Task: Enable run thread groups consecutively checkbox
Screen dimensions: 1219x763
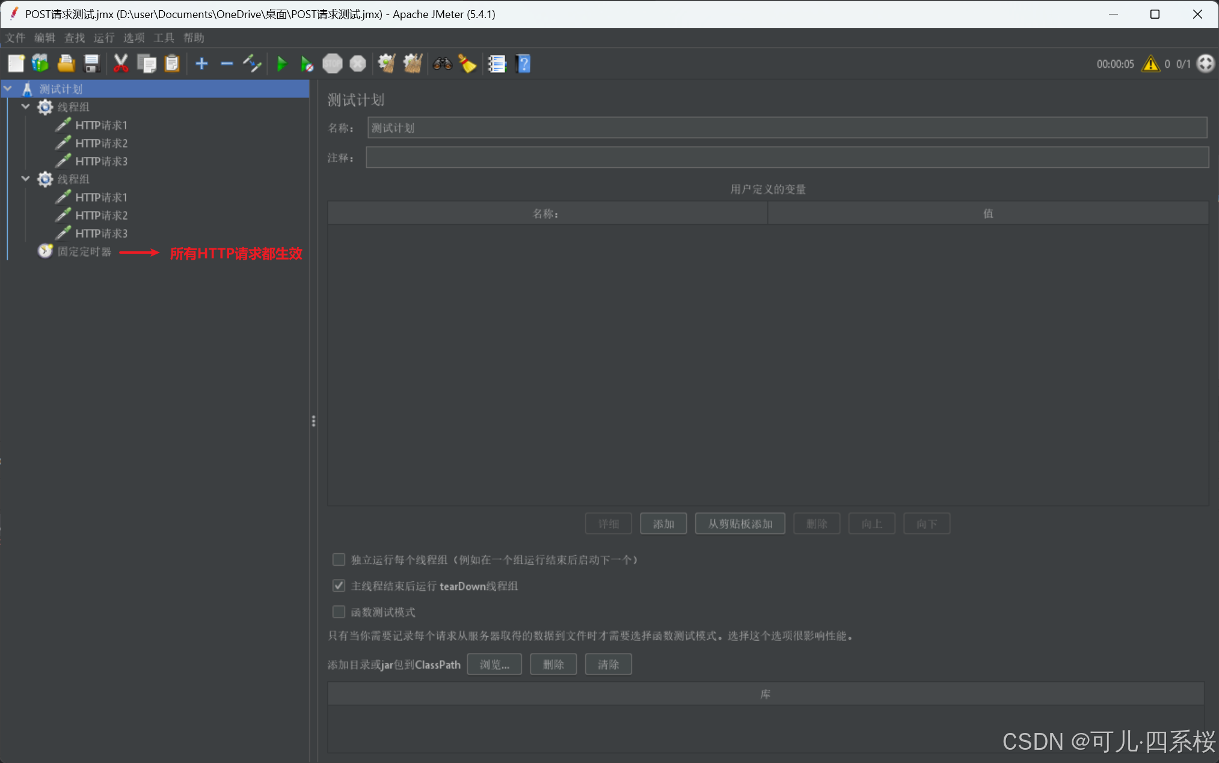Action: (x=339, y=560)
